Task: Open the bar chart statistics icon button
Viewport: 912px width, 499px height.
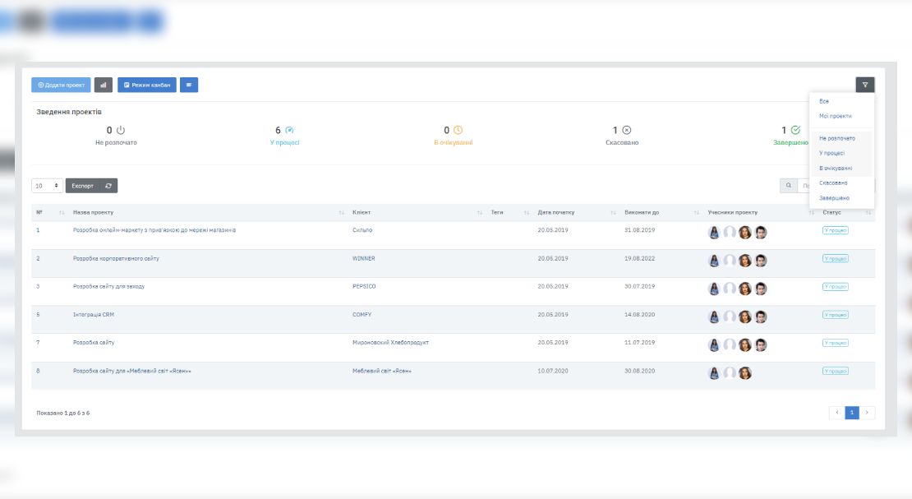Action: pyautogui.click(x=104, y=85)
